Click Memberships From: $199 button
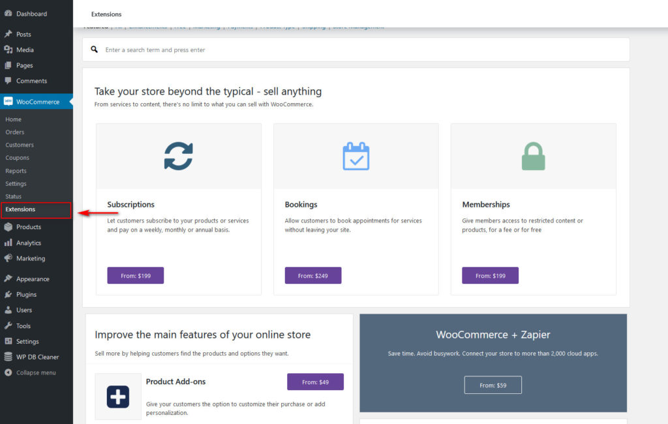This screenshot has height=424, width=668. point(491,276)
